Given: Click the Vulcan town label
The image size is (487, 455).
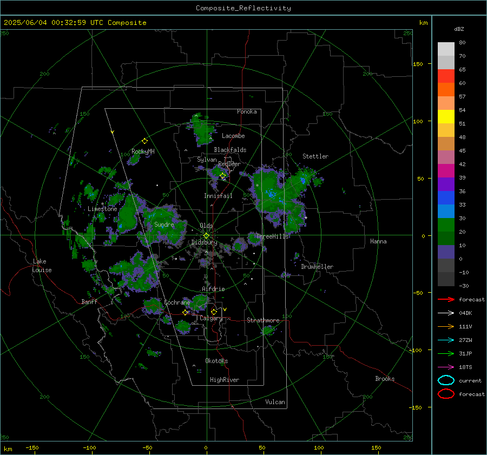Looking at the screenshot, I should pos(275,402).
